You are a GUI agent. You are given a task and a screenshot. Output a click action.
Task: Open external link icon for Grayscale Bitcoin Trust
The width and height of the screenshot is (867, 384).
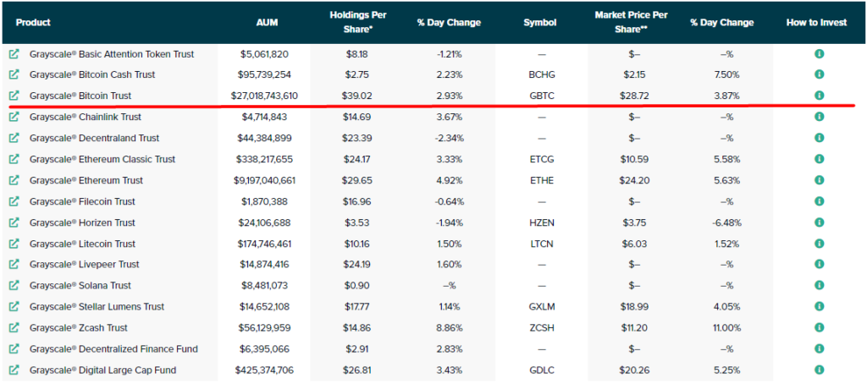(x=14, y=96)
